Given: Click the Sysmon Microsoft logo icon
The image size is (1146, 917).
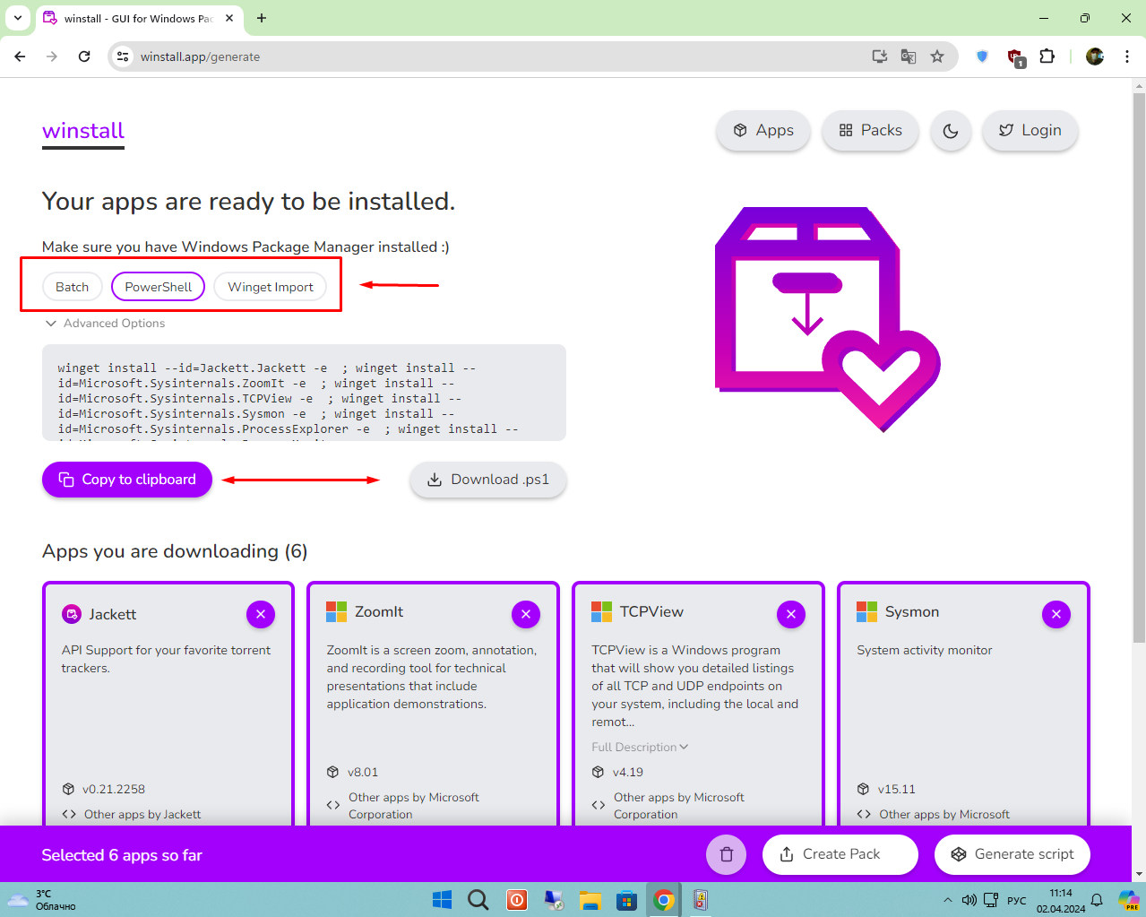Looking at the screenshot, I should (867, 612).
